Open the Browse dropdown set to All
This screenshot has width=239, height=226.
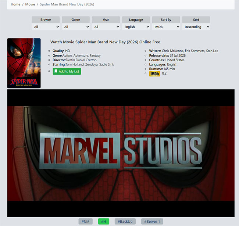(x=46, y=27)
